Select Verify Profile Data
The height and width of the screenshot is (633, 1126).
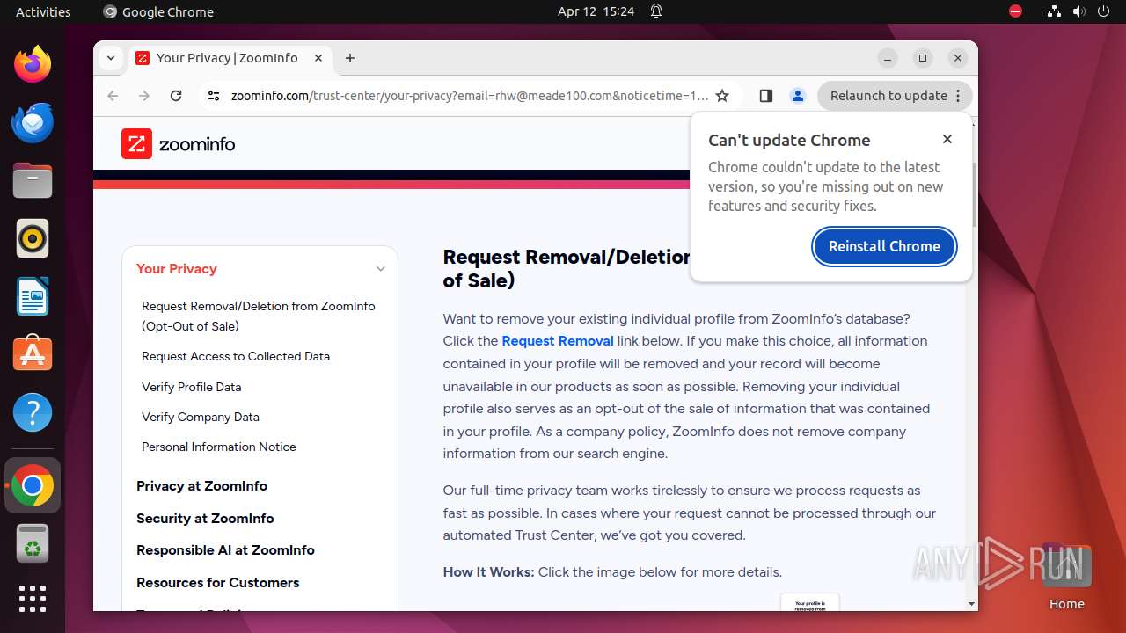pyautogui.click(x=191, y=387)
